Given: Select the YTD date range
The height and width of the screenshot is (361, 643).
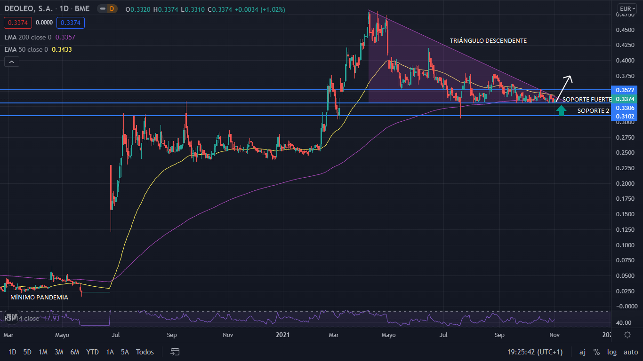Looking at the screenshot, I should 92,352.
